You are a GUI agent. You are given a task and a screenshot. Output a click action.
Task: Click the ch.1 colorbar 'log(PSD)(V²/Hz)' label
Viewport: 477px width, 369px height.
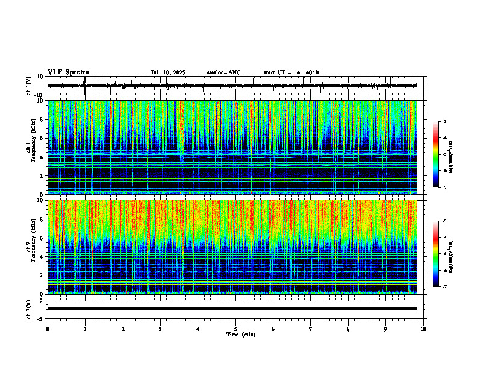[x=451, y=157]
